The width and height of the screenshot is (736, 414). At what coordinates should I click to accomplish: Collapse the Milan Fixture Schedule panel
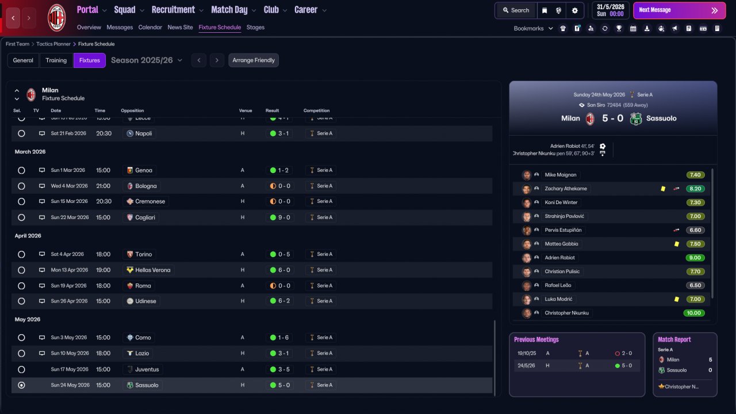(x=17, y=91)
